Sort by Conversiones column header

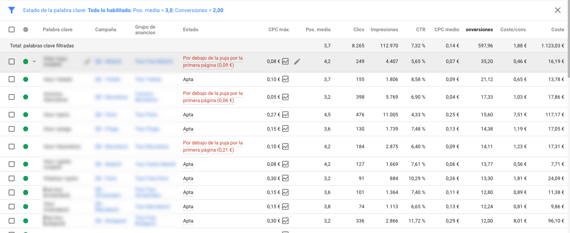479,30
